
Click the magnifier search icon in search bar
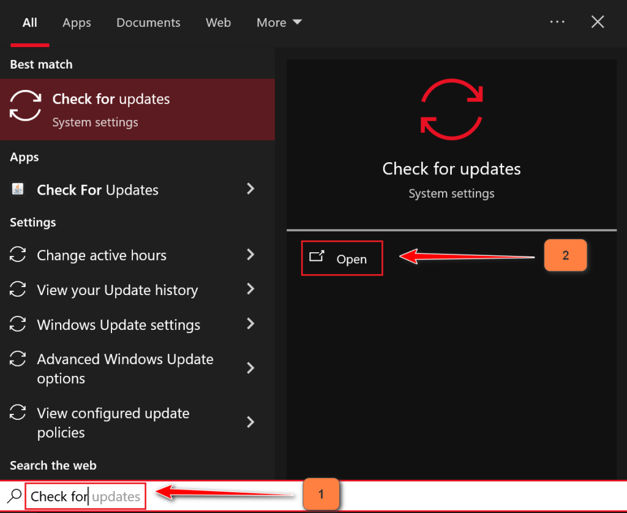(15, 496)
